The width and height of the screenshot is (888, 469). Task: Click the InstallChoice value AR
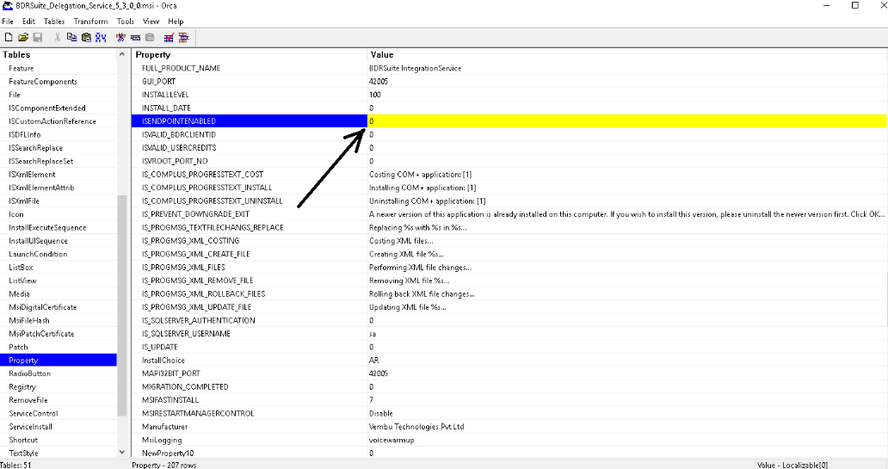click(x=373, y=361)
